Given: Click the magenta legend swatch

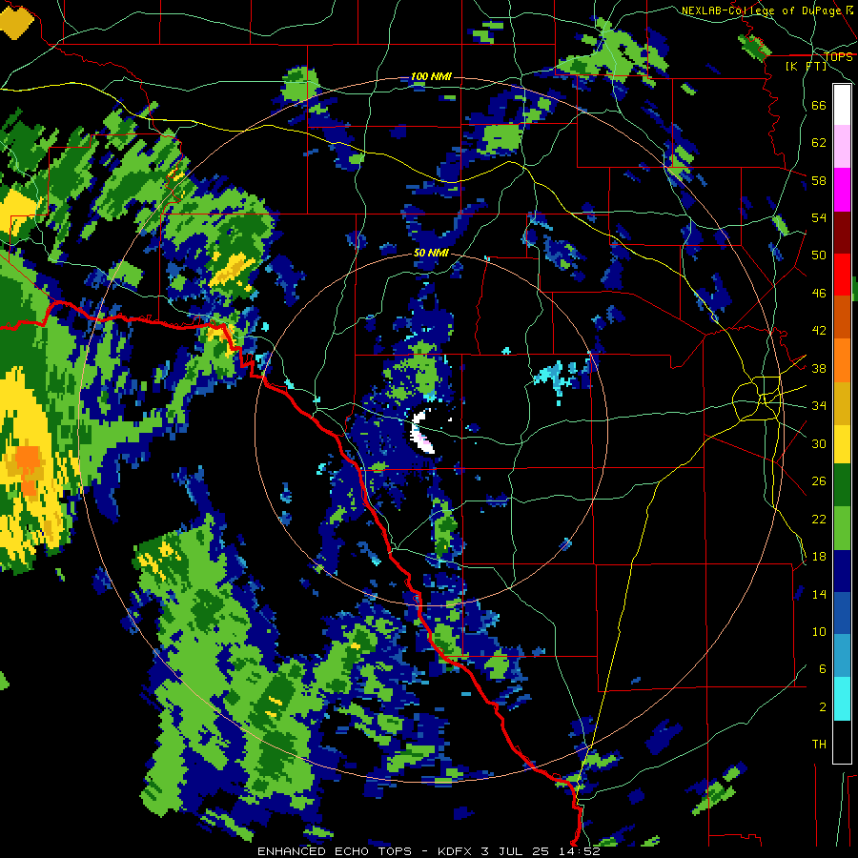Looking at the screenshot, I should pyautogui.click(x=842, y=190).
